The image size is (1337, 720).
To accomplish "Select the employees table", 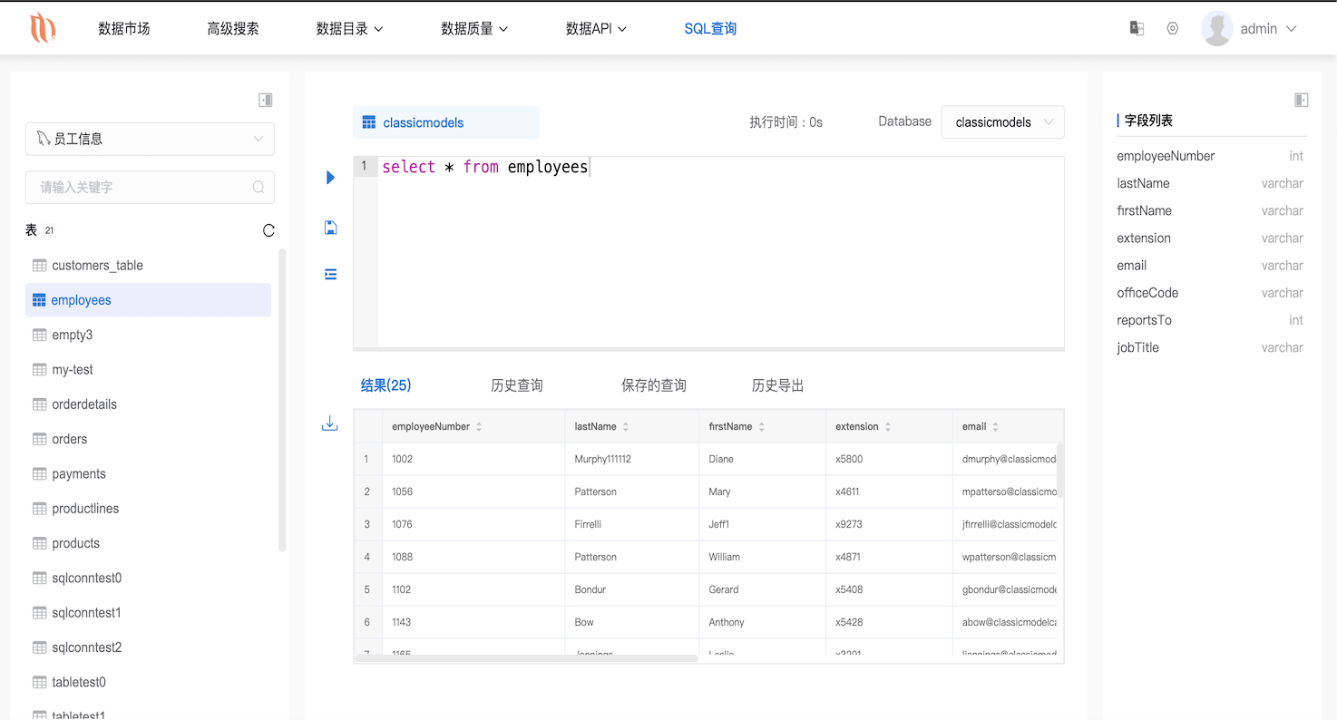I will tap(148, 300).
